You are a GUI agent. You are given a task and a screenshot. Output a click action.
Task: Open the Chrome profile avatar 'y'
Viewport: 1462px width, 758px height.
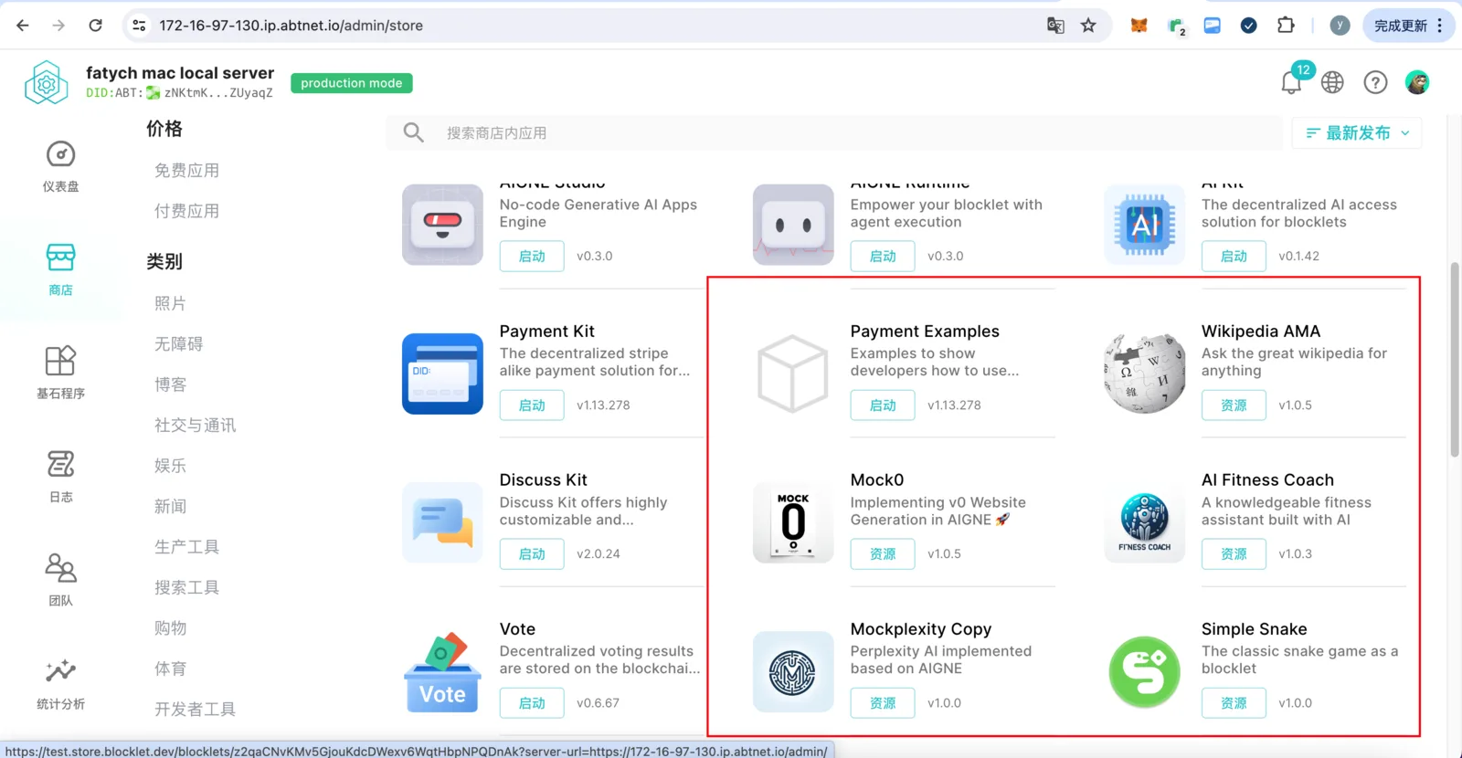pos(1340,26)
